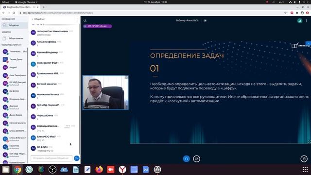The height and width of the screenshot is (175, 311).
Task: Reload the page in Chrome
Action: coord(14,13)
